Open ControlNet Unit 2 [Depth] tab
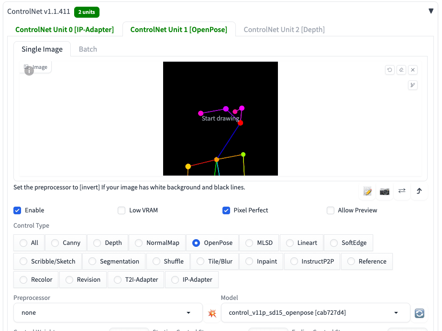This screenshot has width=442, height=331. (284, 30)
